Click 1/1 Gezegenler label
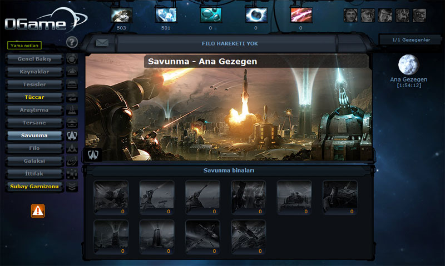This screenshot has width=445, height=266. click(411, 40)
